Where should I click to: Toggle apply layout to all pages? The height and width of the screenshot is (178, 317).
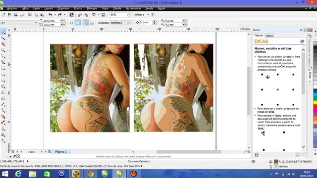[x=86, y=23]
